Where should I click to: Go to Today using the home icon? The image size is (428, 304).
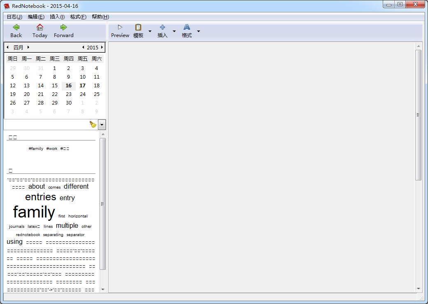coord(40,27)
